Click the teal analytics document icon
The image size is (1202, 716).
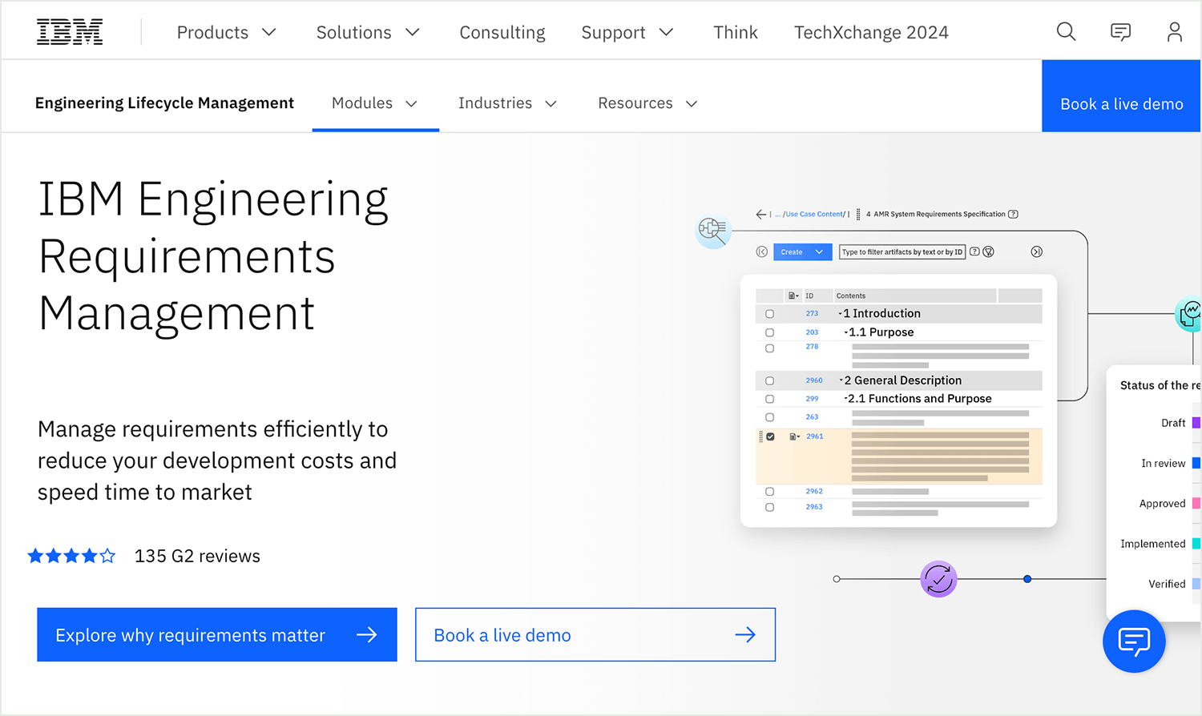point(1189,313)
